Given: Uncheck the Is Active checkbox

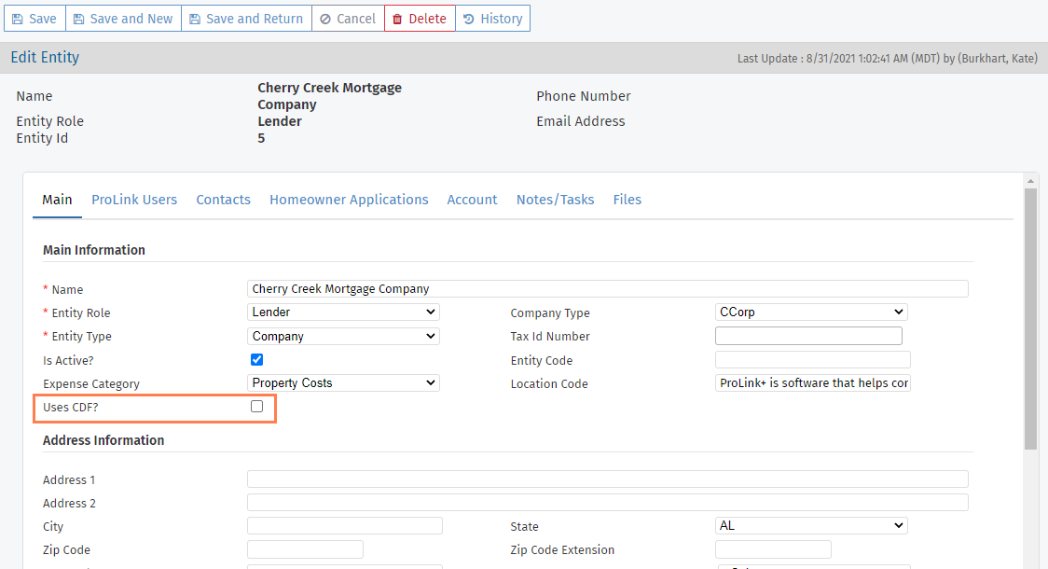Looking at the screenshot, I should point(256,360).
